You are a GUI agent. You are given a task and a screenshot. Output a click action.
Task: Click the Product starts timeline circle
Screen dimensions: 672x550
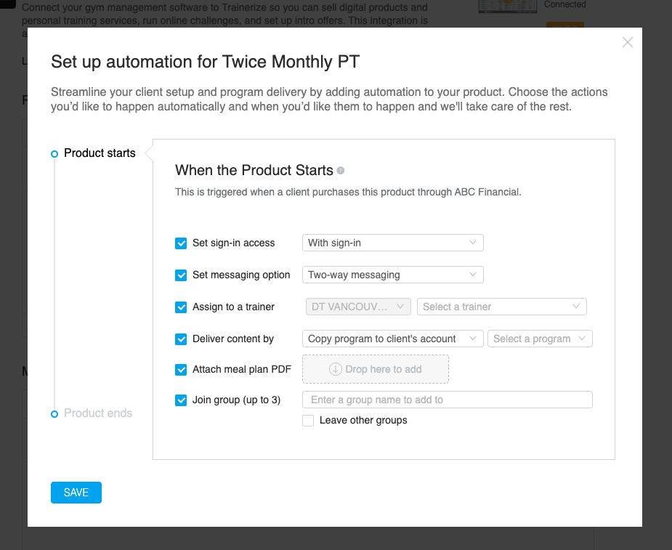(54, 154)
